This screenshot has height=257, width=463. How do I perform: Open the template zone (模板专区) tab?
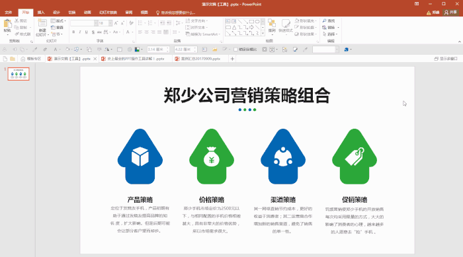point(30,59)
